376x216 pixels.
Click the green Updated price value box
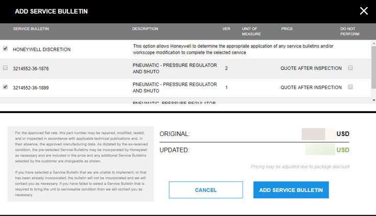(x=319, y=150)
